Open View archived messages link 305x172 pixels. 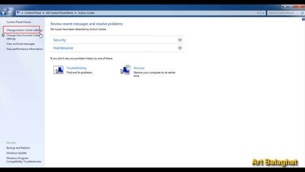point(20,44)
